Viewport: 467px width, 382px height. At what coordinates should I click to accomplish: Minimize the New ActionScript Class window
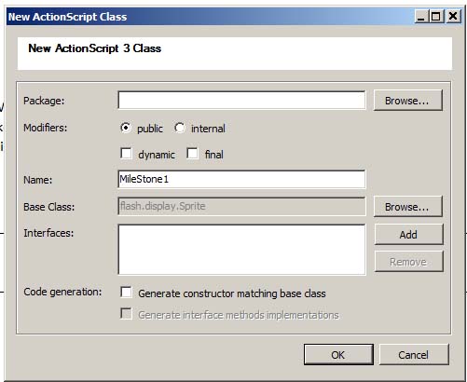421,16
